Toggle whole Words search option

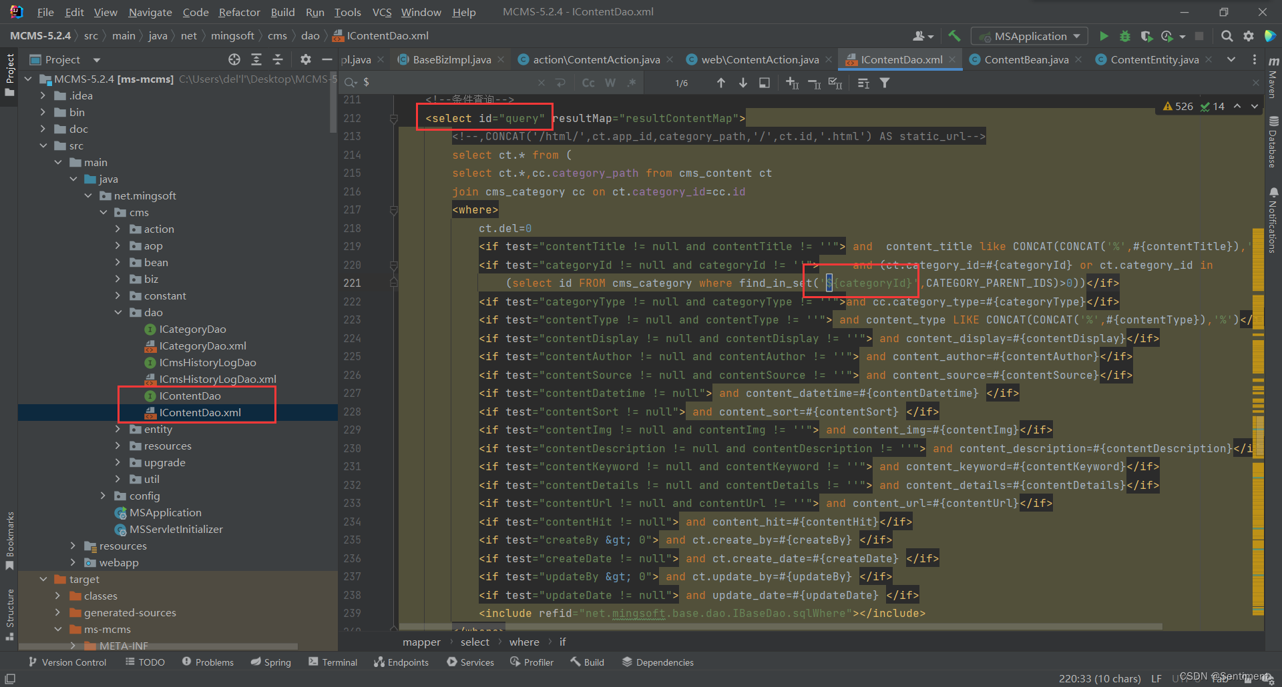[x=610, y=83]
